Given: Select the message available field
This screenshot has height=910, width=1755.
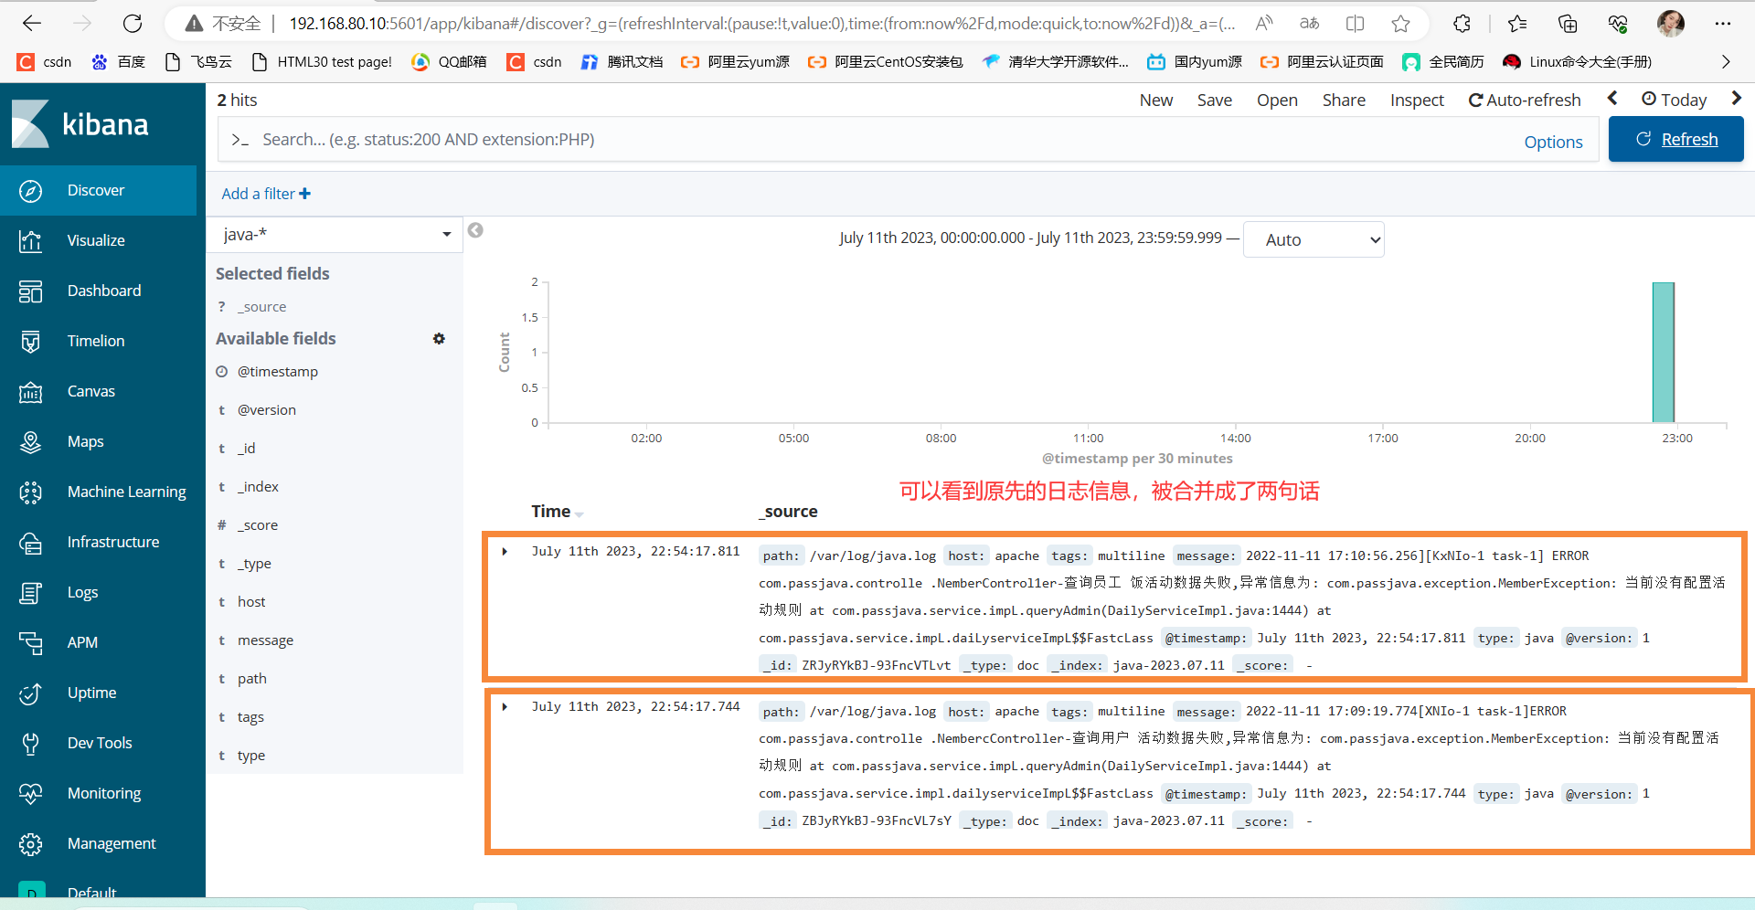Looking at the screenshot, I should (265, 640).
